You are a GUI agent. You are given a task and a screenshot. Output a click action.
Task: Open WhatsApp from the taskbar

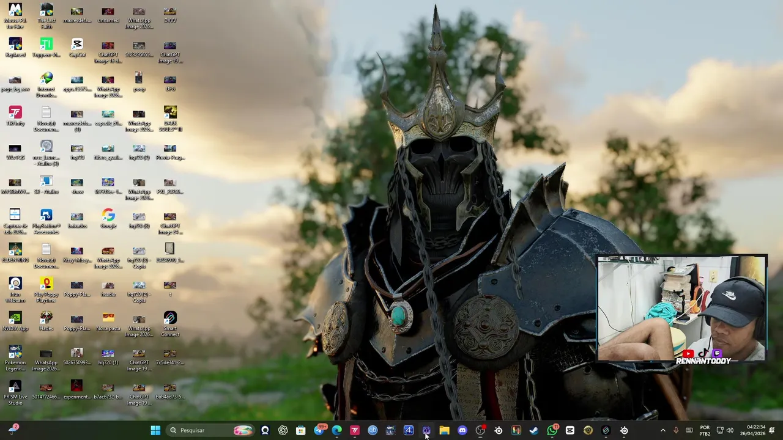[x=552, y=430]
